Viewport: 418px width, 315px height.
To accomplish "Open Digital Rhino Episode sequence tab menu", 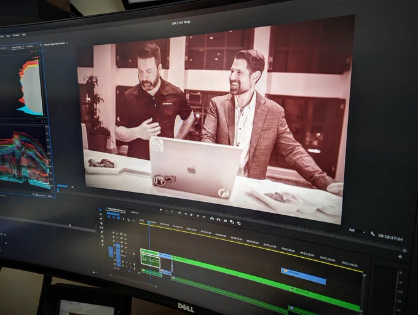I will pos(125,210).
